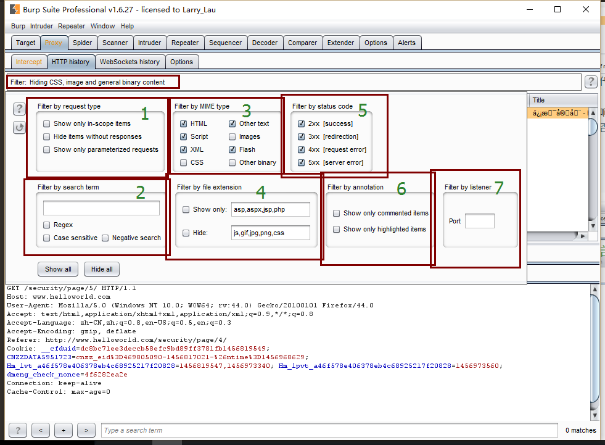Open the Intercept sub-tab
The image size is (605, 445).
click(29, 62)
